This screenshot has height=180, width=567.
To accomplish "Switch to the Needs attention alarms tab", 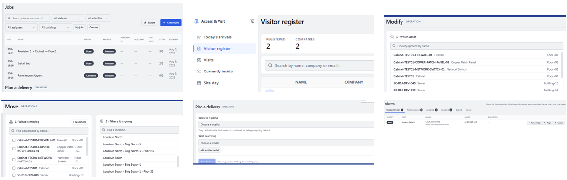I will click(x=395, y=110).
